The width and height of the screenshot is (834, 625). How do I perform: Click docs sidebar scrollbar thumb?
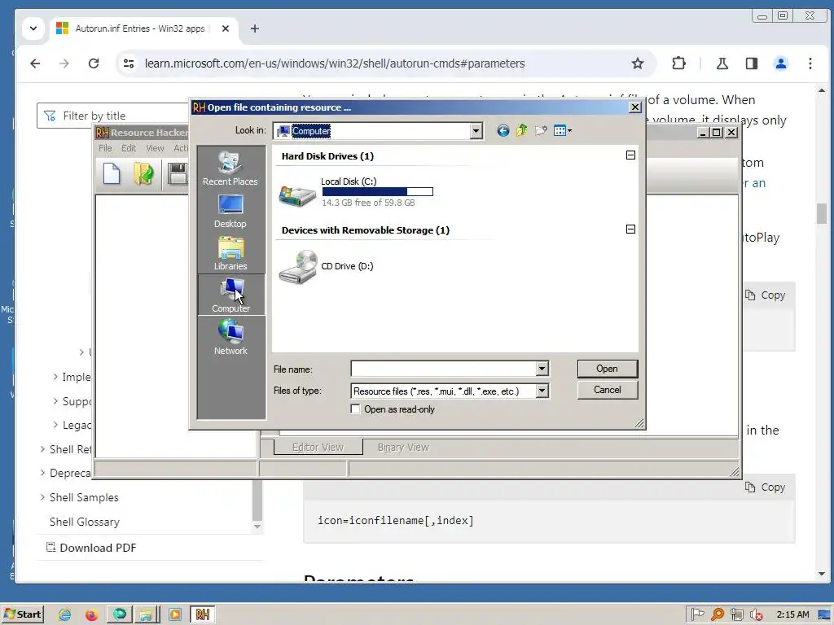(x=257, y=500)
